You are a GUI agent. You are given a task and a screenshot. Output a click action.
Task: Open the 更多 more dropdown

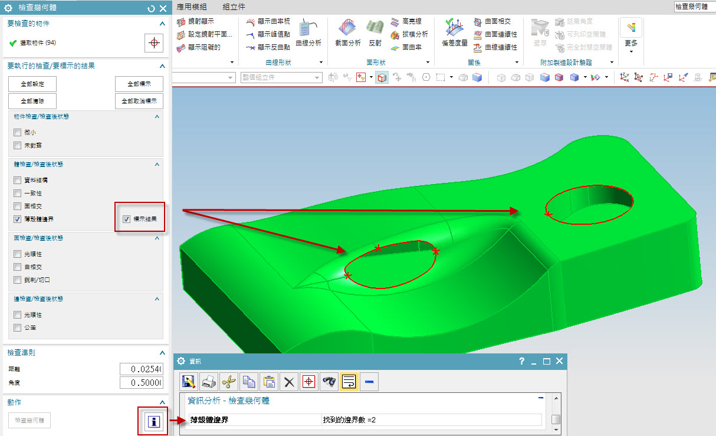(x=631, y=37)
